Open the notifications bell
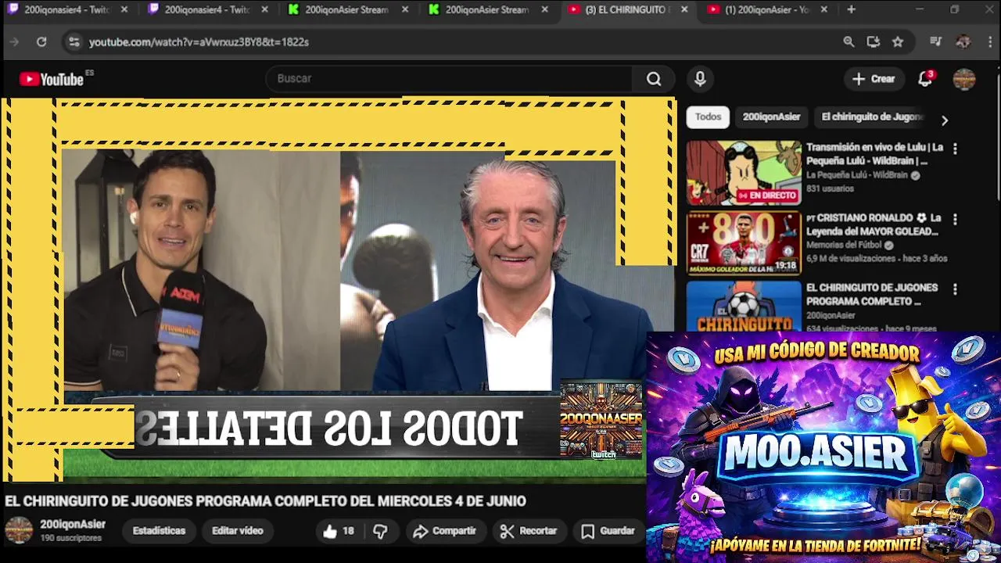Screen dimensions: 1001x563 coord(925,78)
